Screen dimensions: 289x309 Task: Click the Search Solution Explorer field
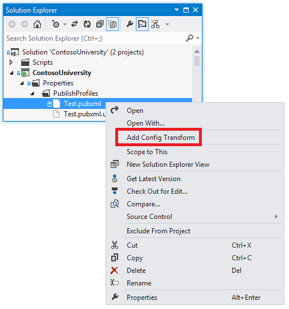pyautogui.click(x=95, y=38)
